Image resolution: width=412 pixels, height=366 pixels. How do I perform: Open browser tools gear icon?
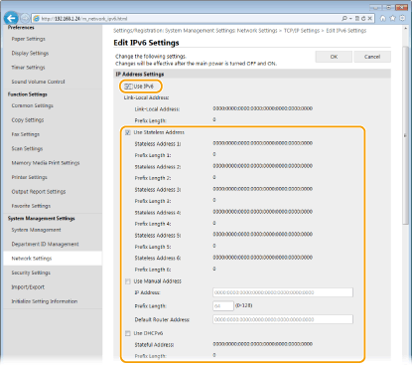pyautogui.click(x=402, y=19)
